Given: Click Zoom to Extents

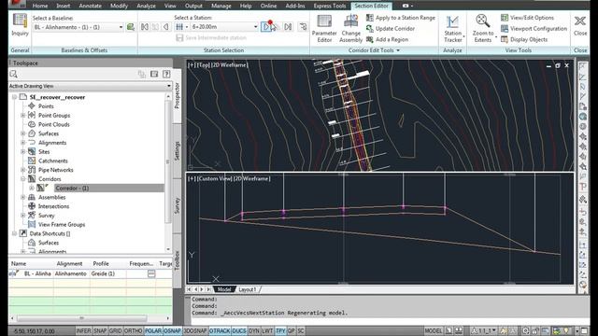Looking at the screenshot, I should pyautogui.click(x=483, y=29).
